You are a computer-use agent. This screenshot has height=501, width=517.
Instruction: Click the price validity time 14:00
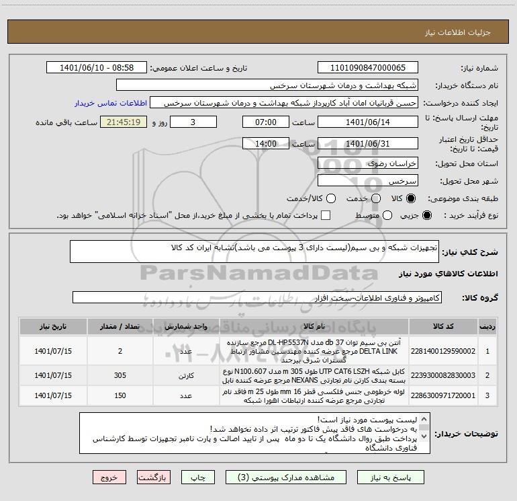(266, 143)
